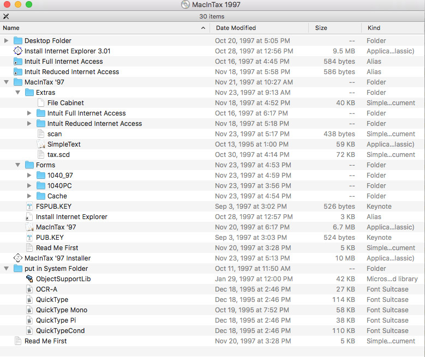
Task: Expand Intuit Full Internet Access folder inside Extras
Action: [29, 113]
